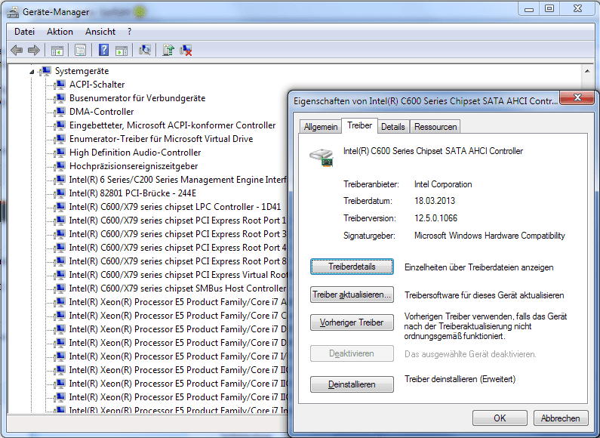Image resolution: width=600 pixels, height=438 pixels.
Task: Click the Geräte-Manager title bar icon
Action: pyautogui.click(x=12, y=12)
